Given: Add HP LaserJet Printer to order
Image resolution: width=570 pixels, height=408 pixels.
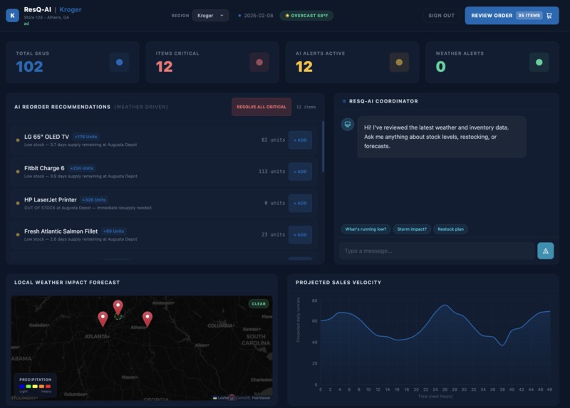Looking at the screenshot, I should click(300, 203).
